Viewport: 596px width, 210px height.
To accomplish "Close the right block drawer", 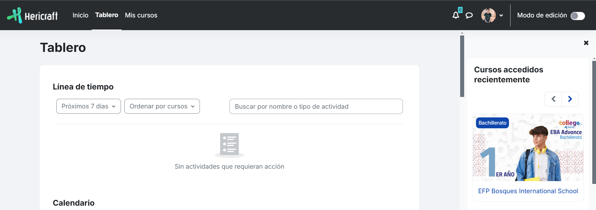I will pyautogui.click(x=586, y=43).
